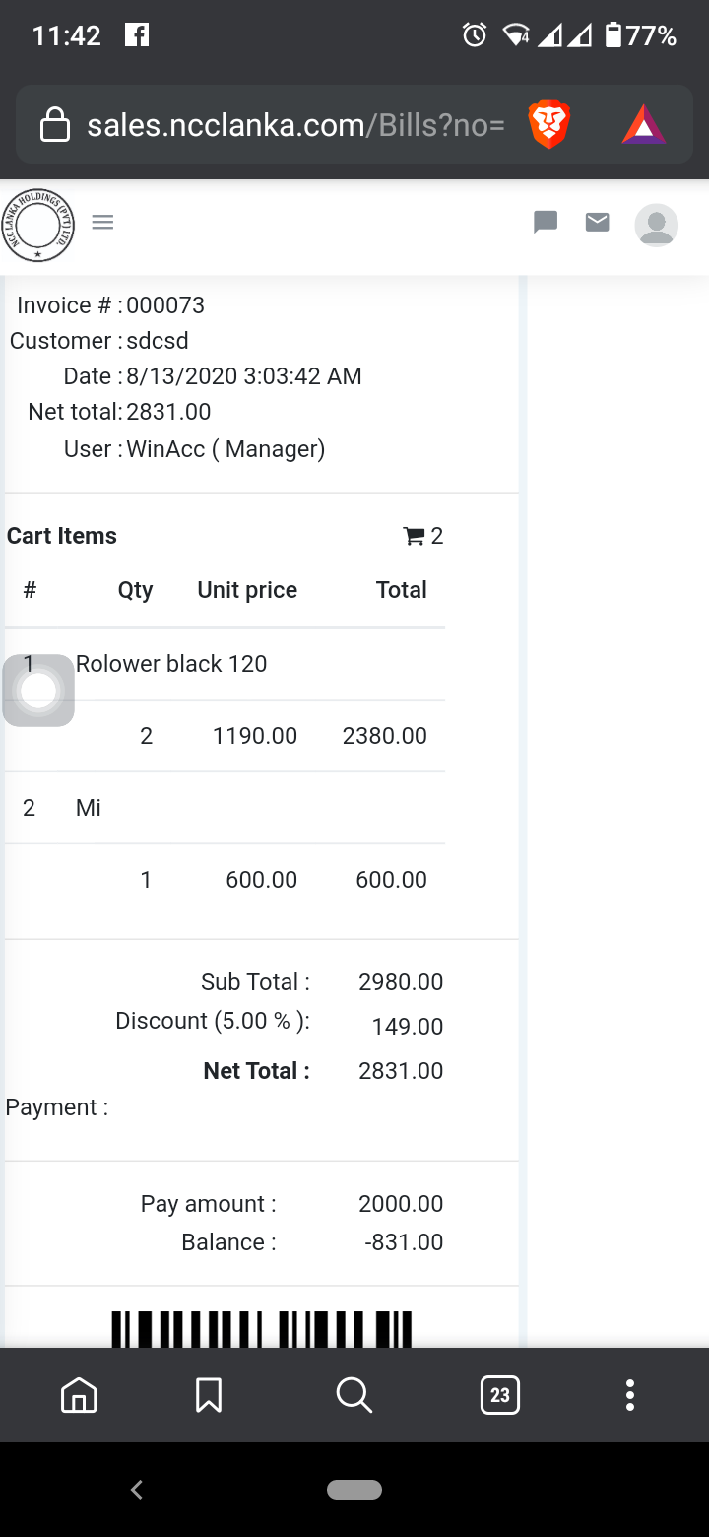Tap the floating assistive touch button

[38, 691]
